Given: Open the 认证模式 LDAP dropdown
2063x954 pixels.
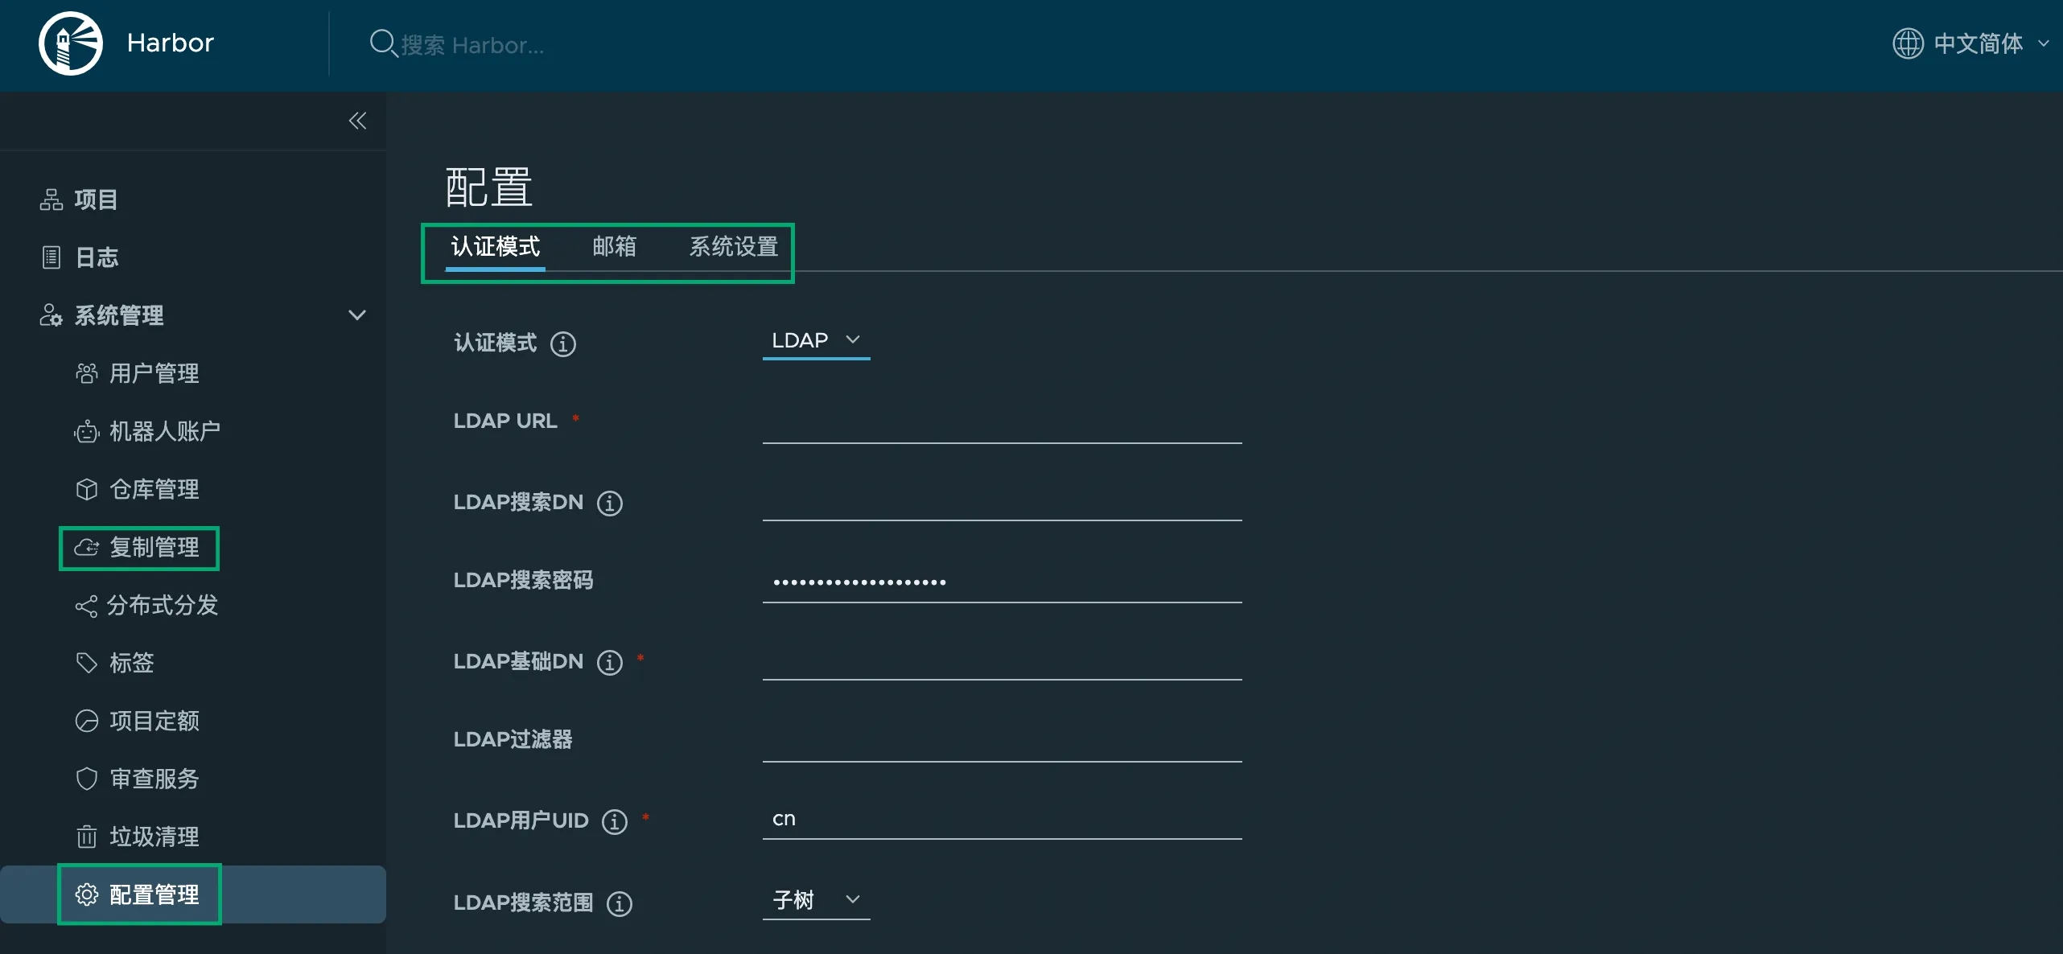Looking at the screenshot, I should (815, 339).
